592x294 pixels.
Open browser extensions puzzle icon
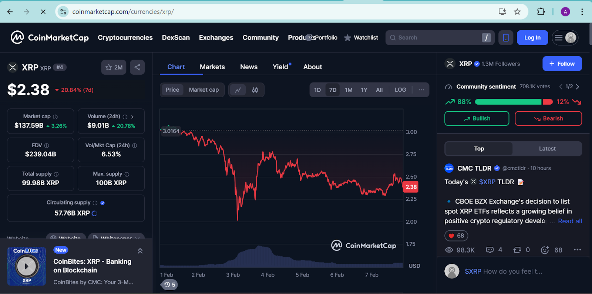541,12
